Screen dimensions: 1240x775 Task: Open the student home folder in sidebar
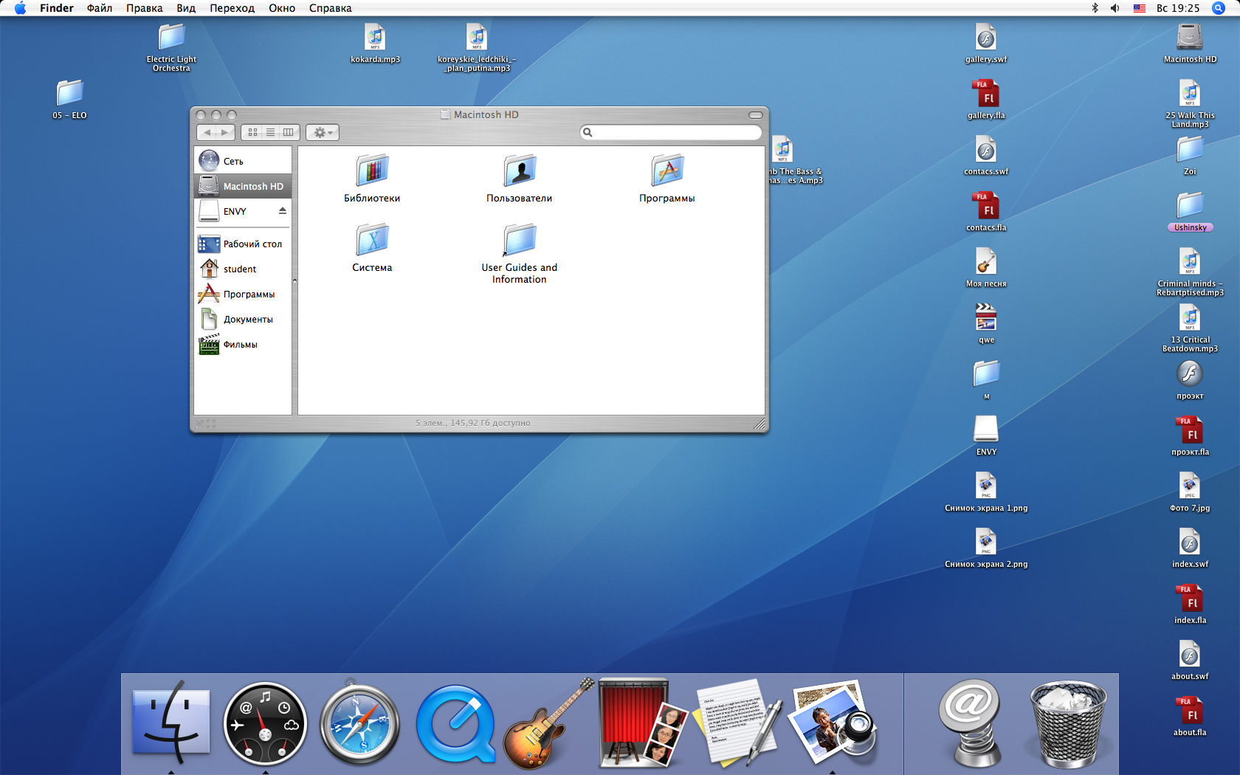(x=243, y=269)
